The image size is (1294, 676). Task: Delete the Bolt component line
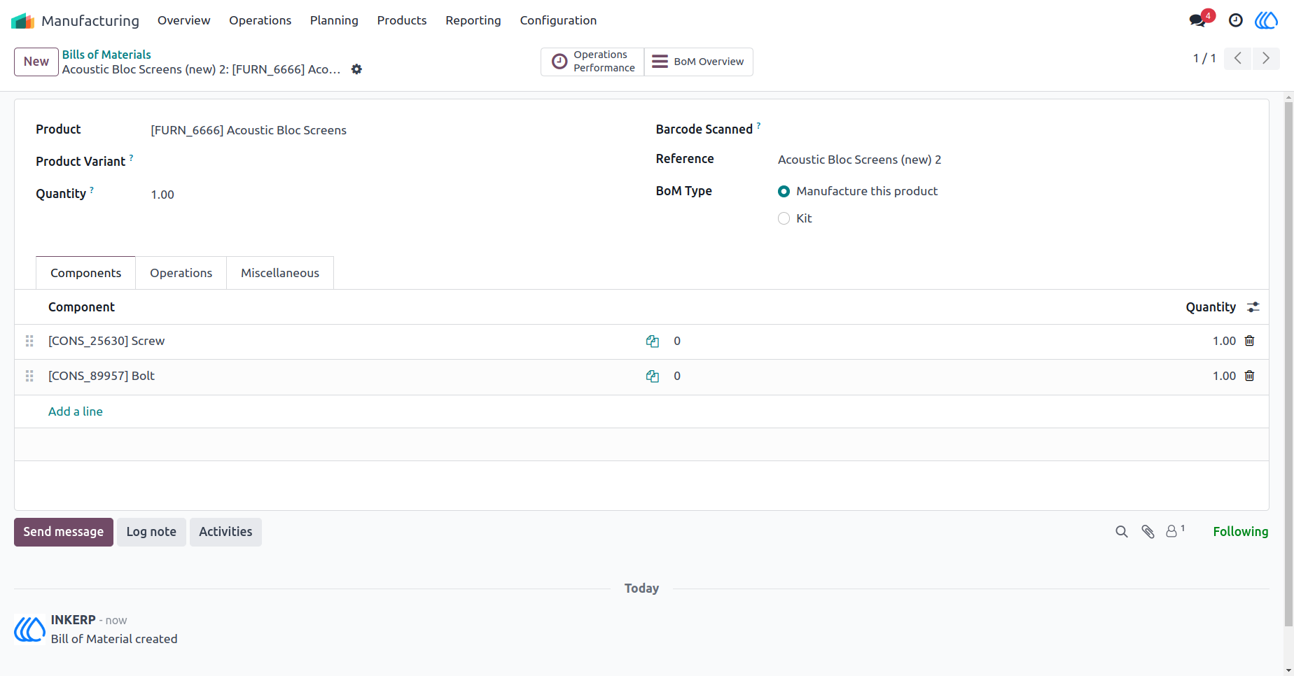(1249, 376)
